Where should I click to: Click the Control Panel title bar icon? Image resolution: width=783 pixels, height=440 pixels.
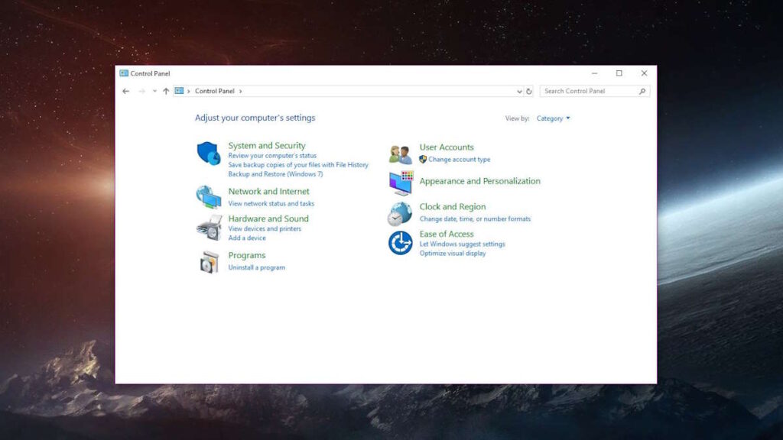pos(124,73)
